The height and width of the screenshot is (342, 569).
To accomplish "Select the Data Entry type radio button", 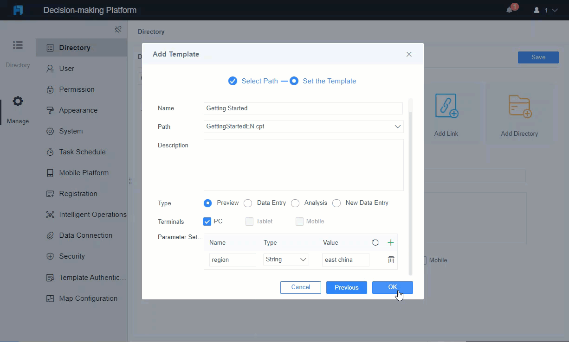I will point(248,203).
